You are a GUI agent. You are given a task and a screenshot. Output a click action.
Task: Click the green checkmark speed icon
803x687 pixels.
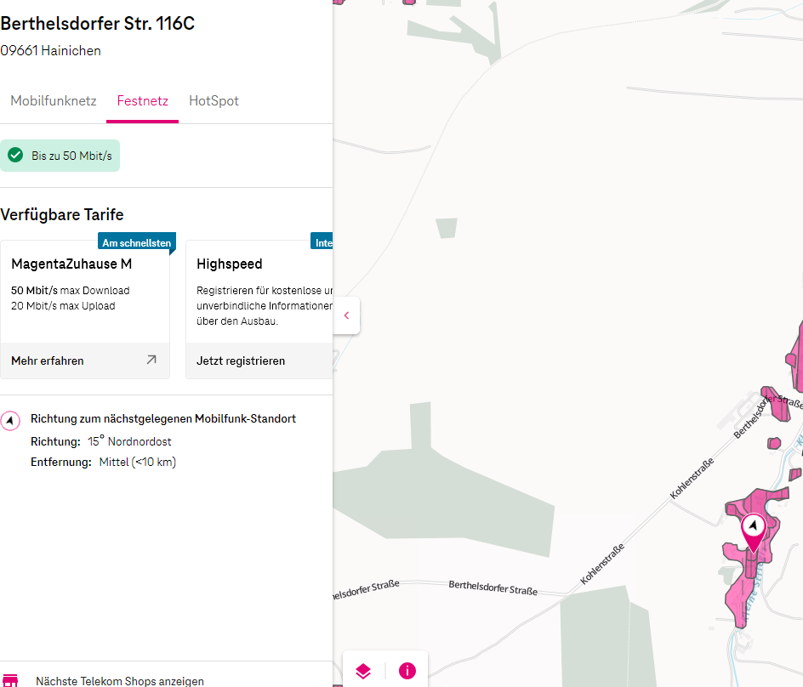click(15, 155)
